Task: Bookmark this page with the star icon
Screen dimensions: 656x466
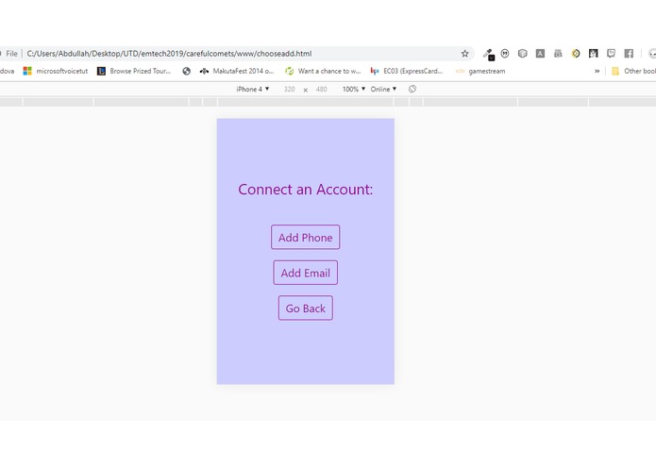Action: (x=464, y=54)
